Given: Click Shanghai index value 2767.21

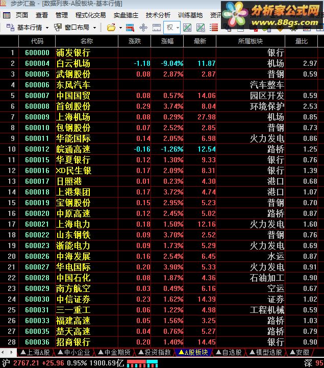Looking at the screenshot, I should [26, 363].
